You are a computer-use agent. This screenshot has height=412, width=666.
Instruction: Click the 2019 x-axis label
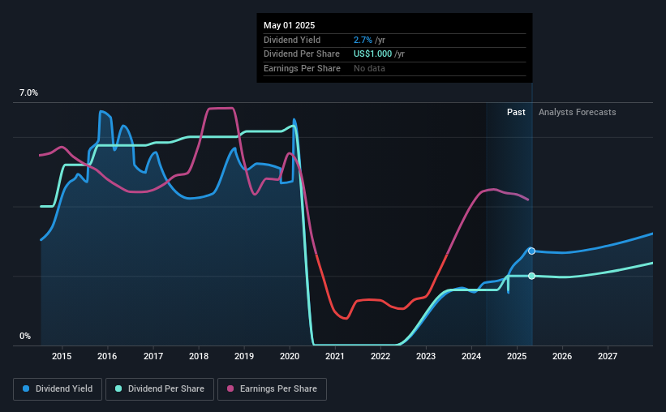pos(244,356)
